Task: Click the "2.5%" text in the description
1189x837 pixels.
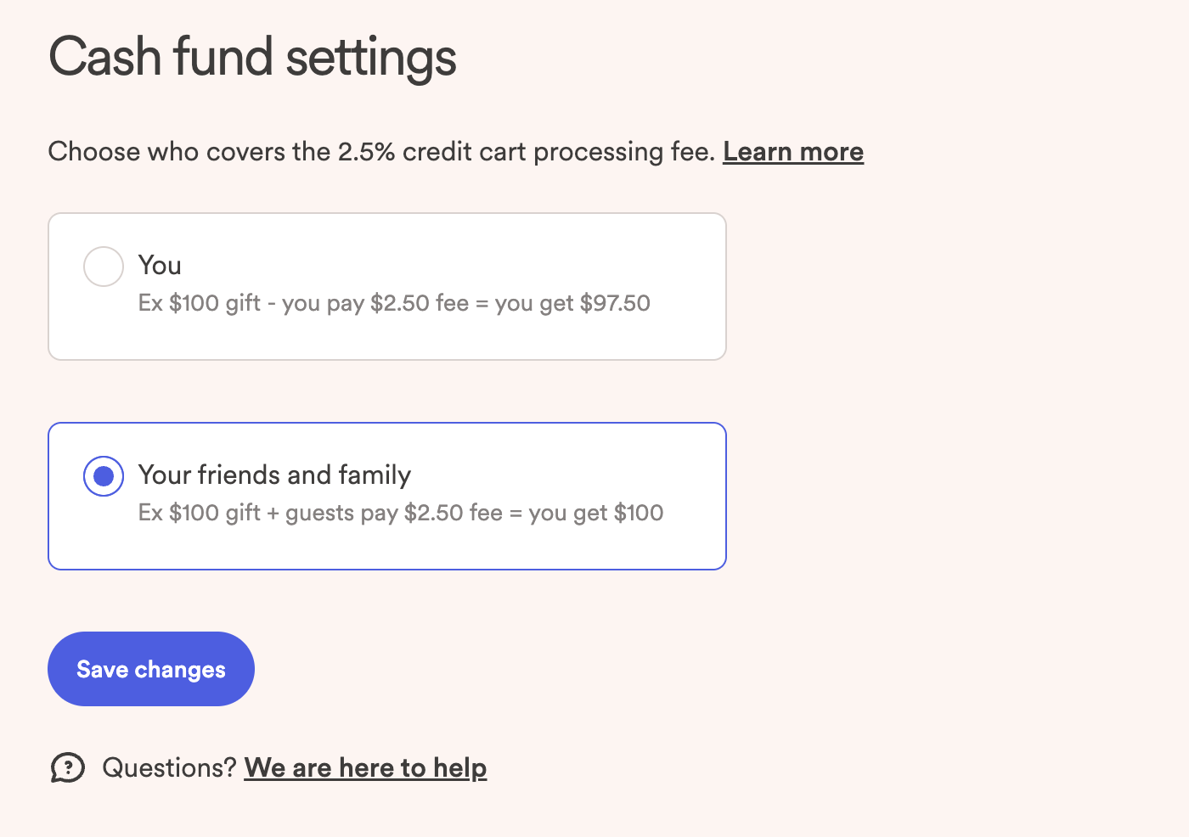Action: 366,152
